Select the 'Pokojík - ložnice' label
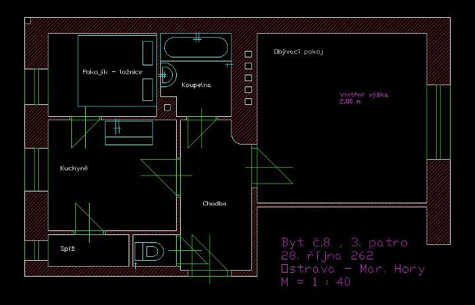Screen dimensions: 475x305 click(112, 72)
